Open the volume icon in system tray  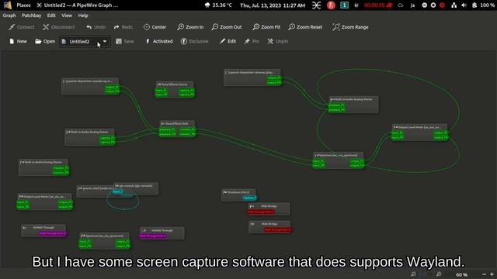point(464,5)
